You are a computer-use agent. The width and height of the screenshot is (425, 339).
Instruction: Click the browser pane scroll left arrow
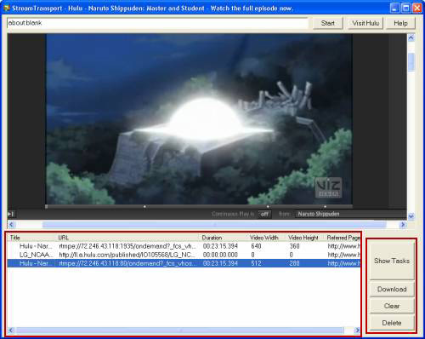[11, 225]
